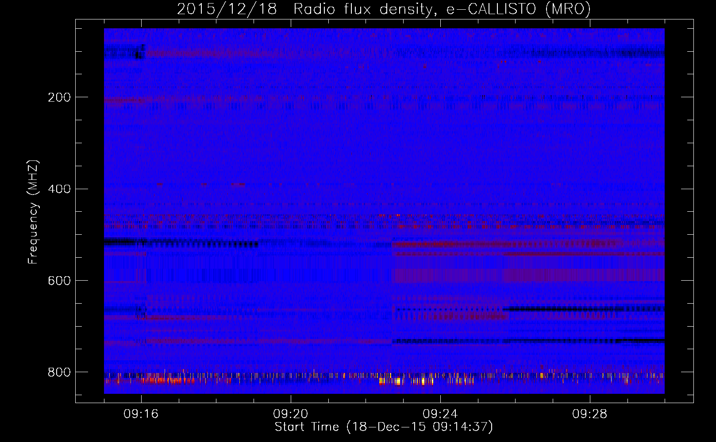Click the 'Start Time (18-Dec-15 09:14:37)' axis label
Screen dimensions: 716x442
coord(384,427)
